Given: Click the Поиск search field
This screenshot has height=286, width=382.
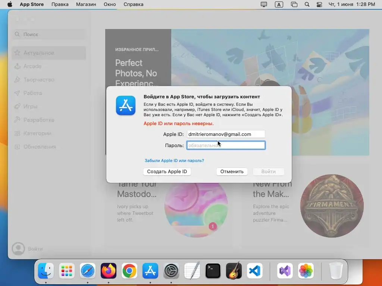Looking at the screenshot, I should pyautogui.click(x=50, y=34).
